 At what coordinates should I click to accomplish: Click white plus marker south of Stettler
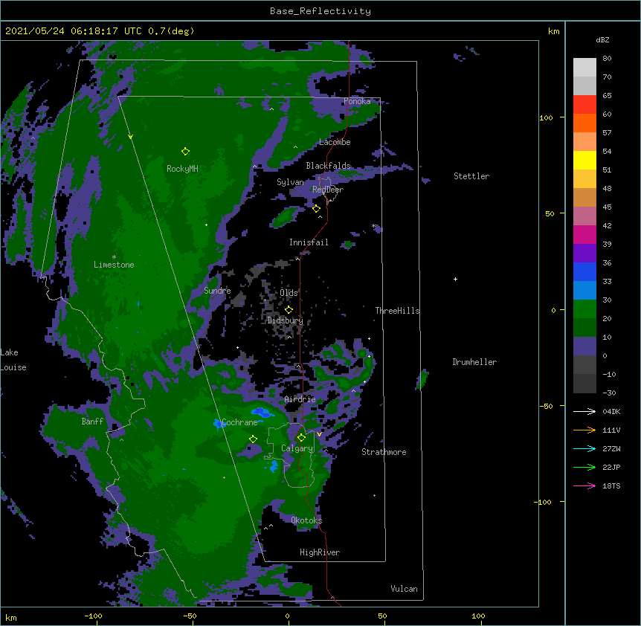[x=455, y=279]
